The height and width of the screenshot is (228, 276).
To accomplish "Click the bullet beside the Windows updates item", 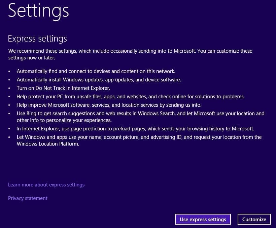I will point(9,80).
